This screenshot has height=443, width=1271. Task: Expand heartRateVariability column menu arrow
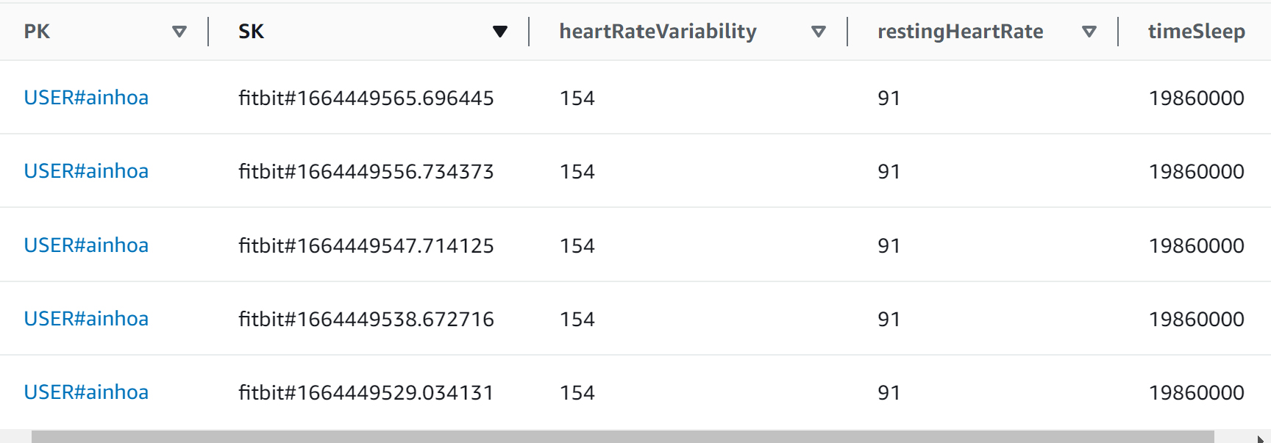coord(818,32)
